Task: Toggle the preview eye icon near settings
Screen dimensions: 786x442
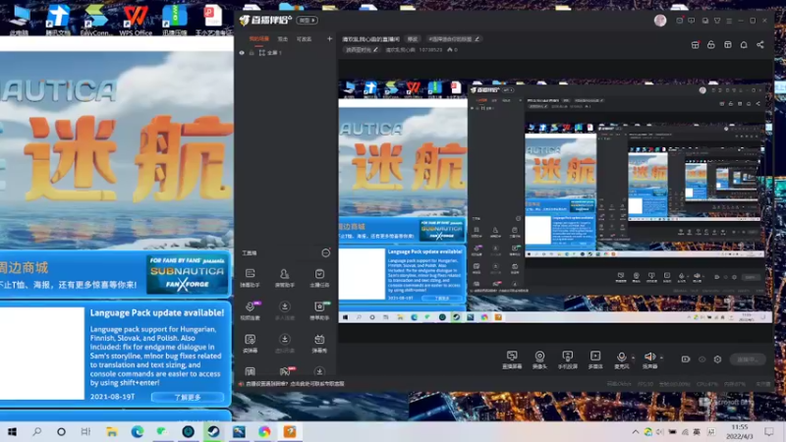Action: (702, 359)
